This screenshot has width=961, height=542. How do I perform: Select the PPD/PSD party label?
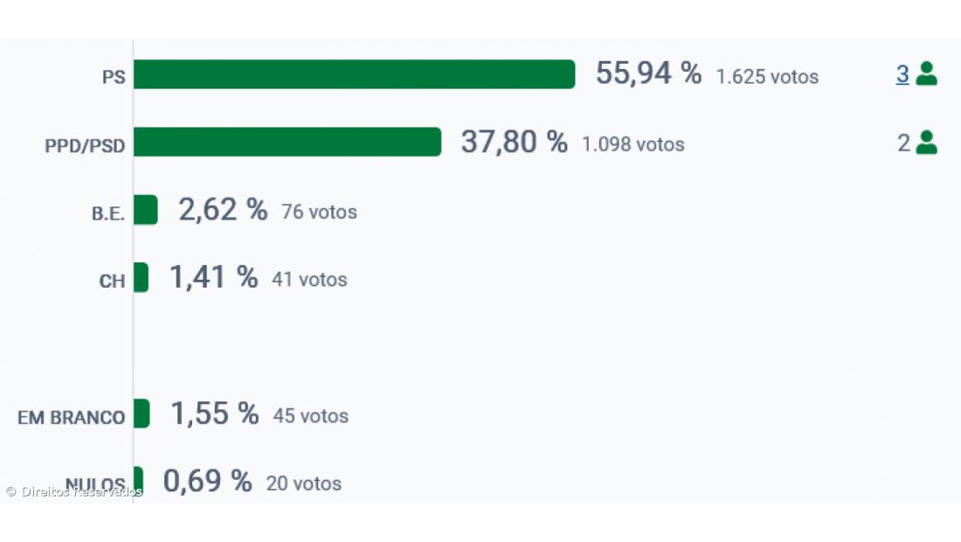tap(85, 146)
